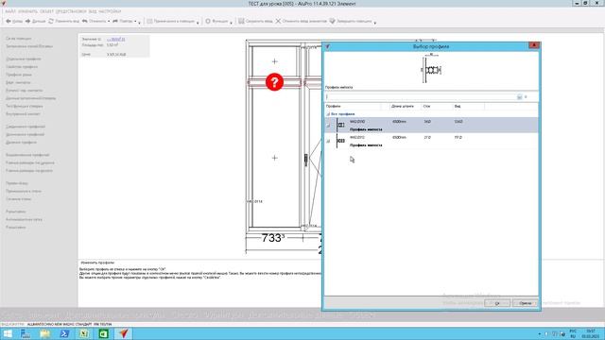
Task: Open the НАСТРОЙКИ menu
Action: 110,11
